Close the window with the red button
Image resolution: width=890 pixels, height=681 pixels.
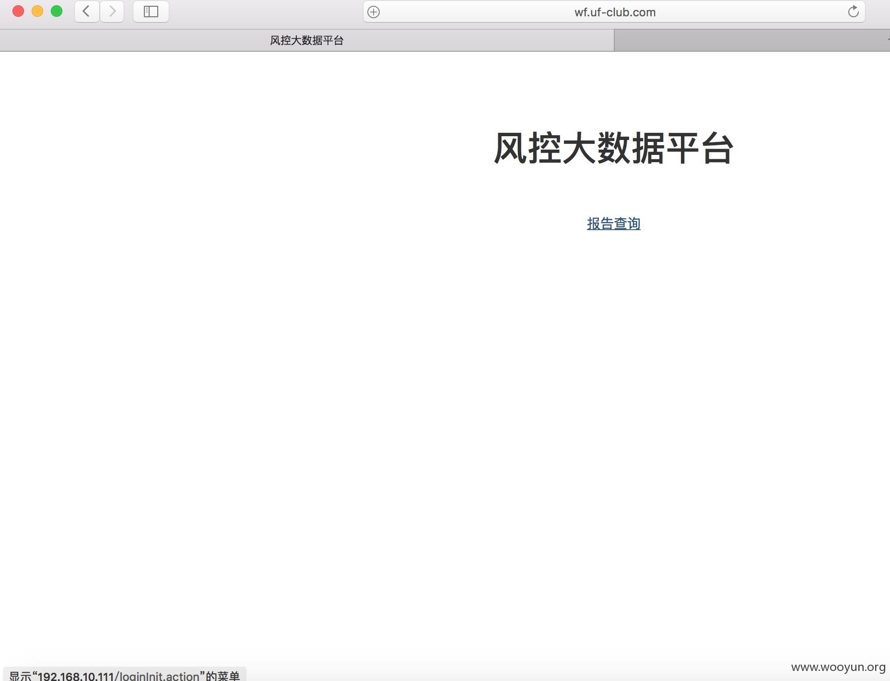click(18, 12)
